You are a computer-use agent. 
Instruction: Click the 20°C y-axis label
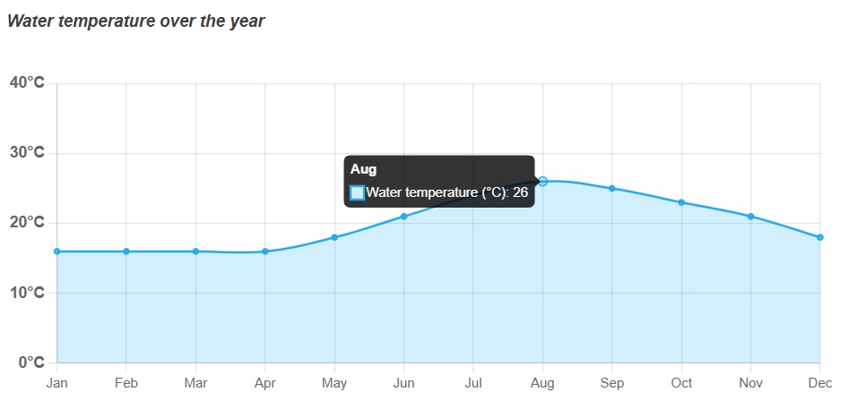tap(27, 223)
